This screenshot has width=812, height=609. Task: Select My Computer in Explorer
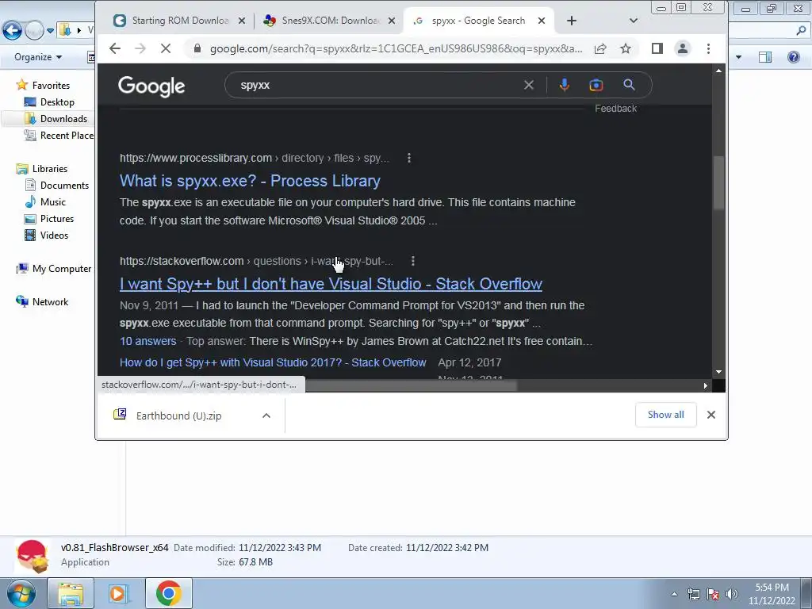pyautogui.click(x=61, y=269)
